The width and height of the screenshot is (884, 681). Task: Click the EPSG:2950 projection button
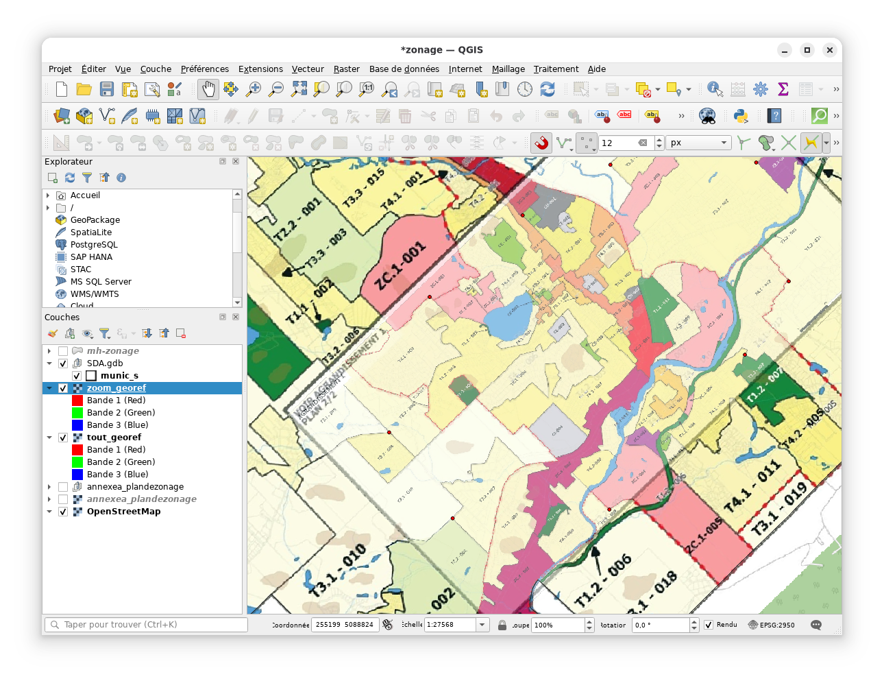coord(771,625)
